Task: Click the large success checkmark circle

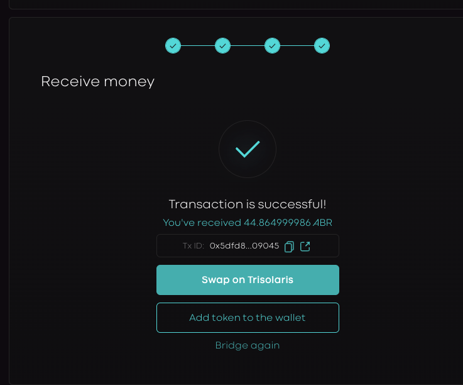Action: [248, 149]
